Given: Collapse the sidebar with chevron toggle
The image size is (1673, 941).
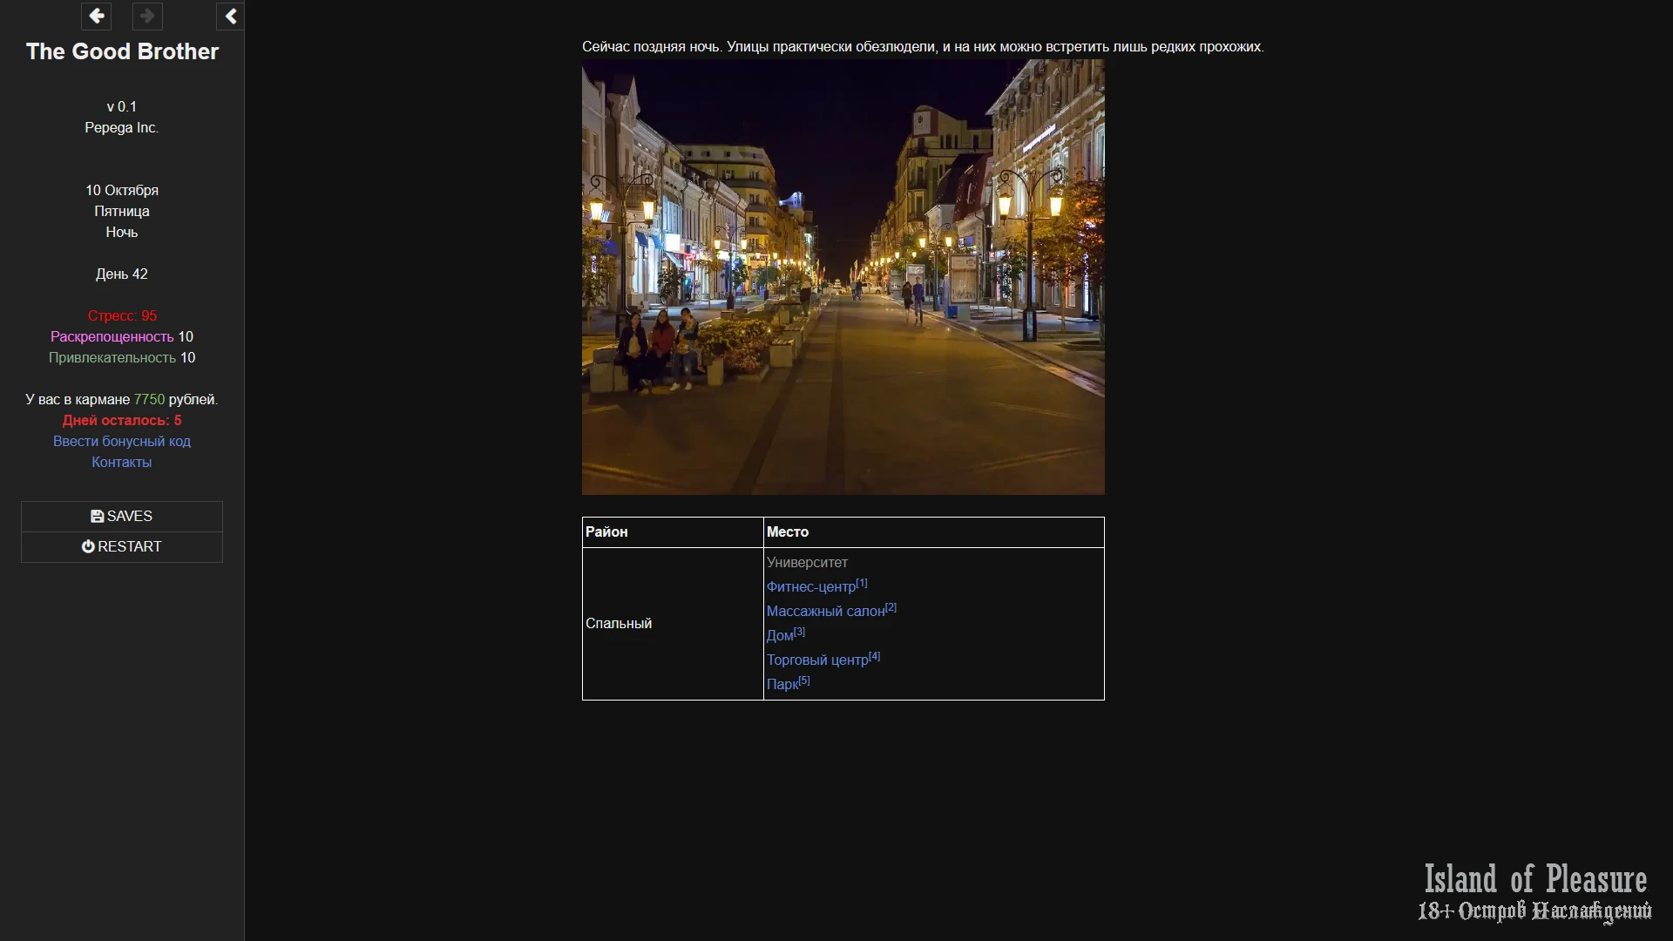Looking at the screenshot, I should pyautogui.click(x=230, y=16).
